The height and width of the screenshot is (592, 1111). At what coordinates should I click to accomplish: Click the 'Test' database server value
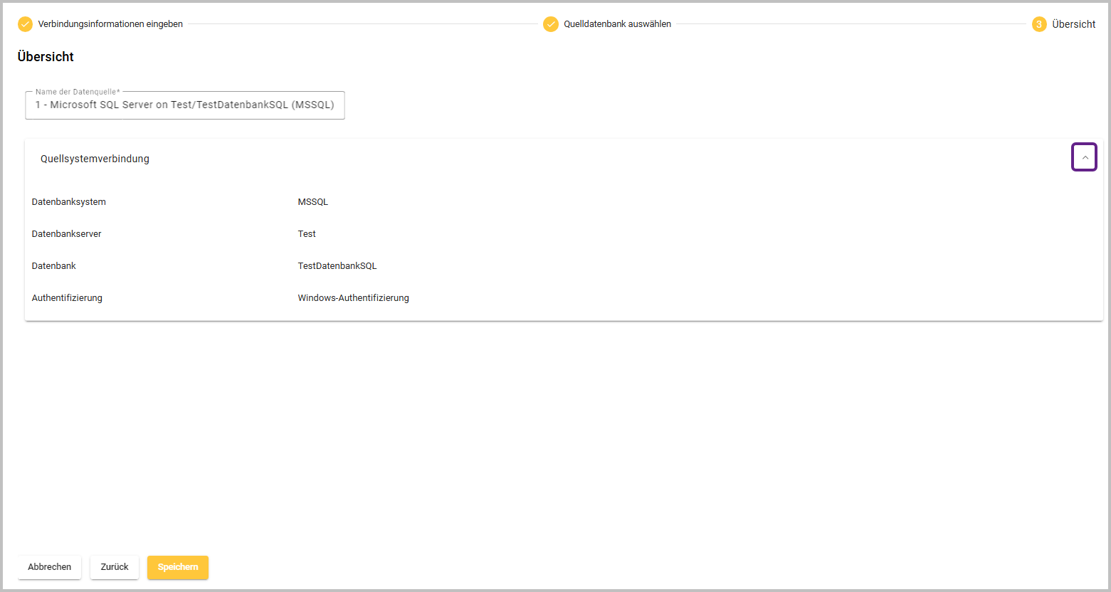(307, 234)
